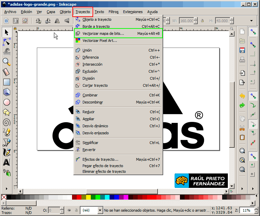Open the Filtros menu

[114, 12]
